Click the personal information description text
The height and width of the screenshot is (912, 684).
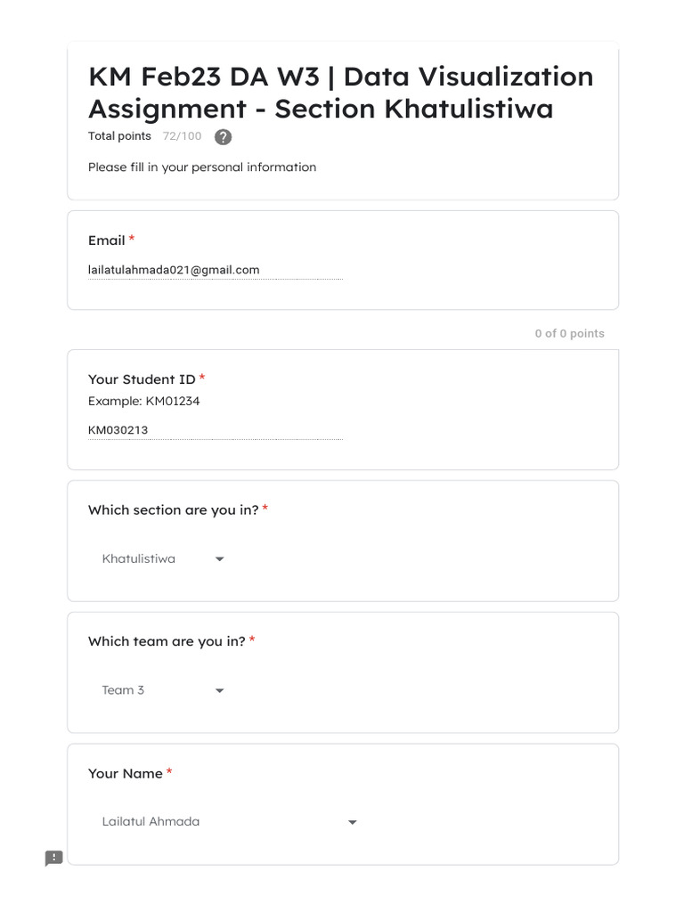[x=202, y=167]
